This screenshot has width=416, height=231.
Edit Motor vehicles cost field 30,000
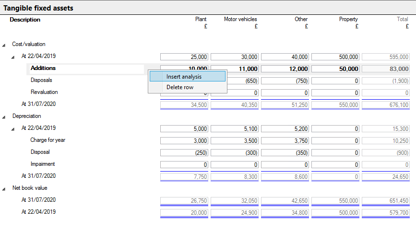[235, 57]
